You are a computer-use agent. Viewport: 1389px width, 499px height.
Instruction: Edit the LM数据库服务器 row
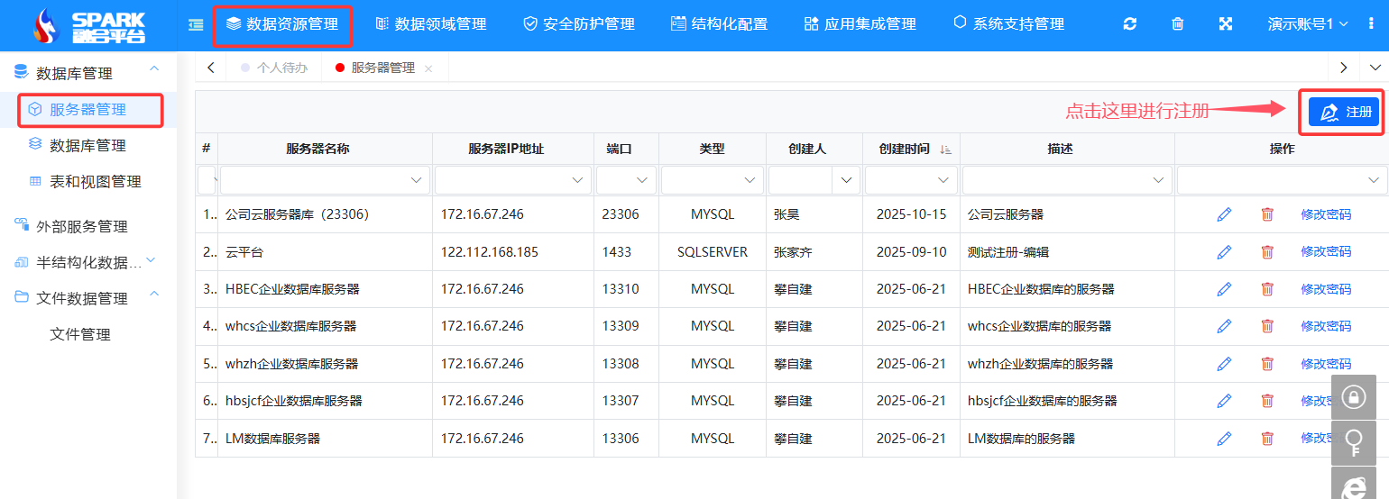pos(1224,439)
